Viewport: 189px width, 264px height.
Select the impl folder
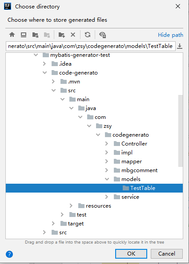(x=123, y=153)
